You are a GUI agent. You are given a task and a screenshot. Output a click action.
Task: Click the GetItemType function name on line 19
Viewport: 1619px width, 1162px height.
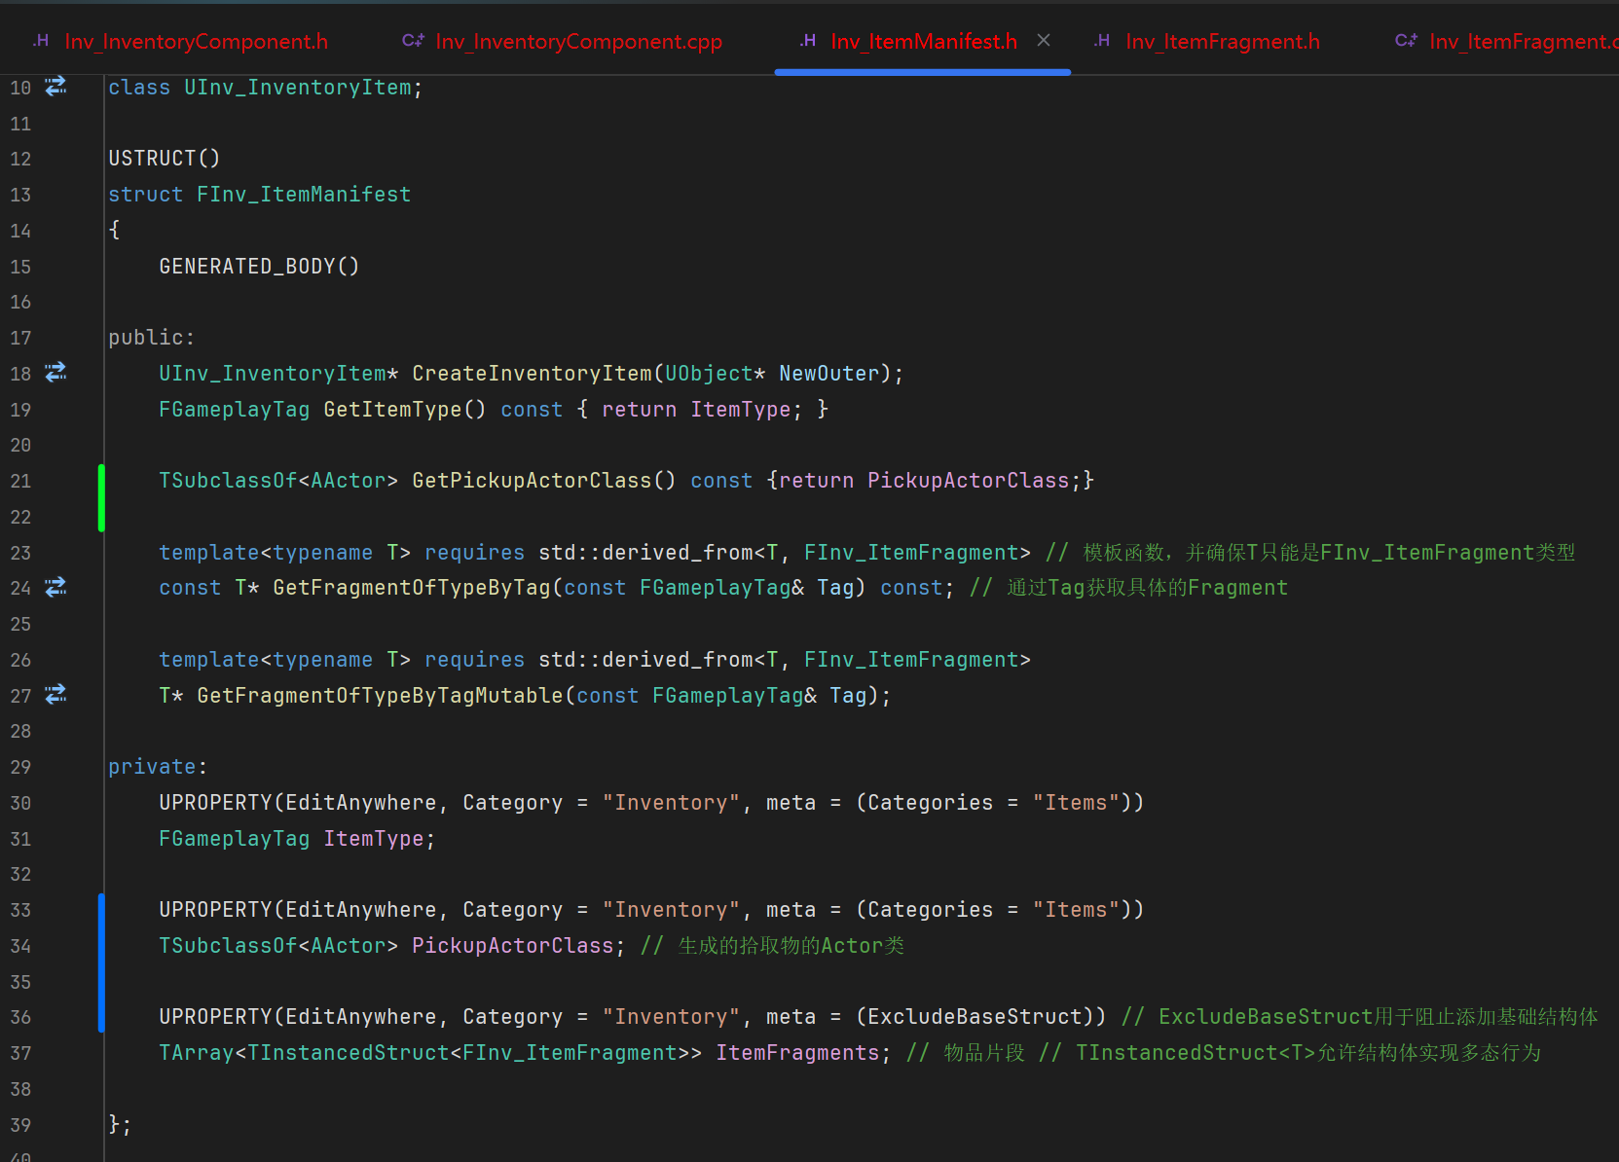[x=392, y=410]
